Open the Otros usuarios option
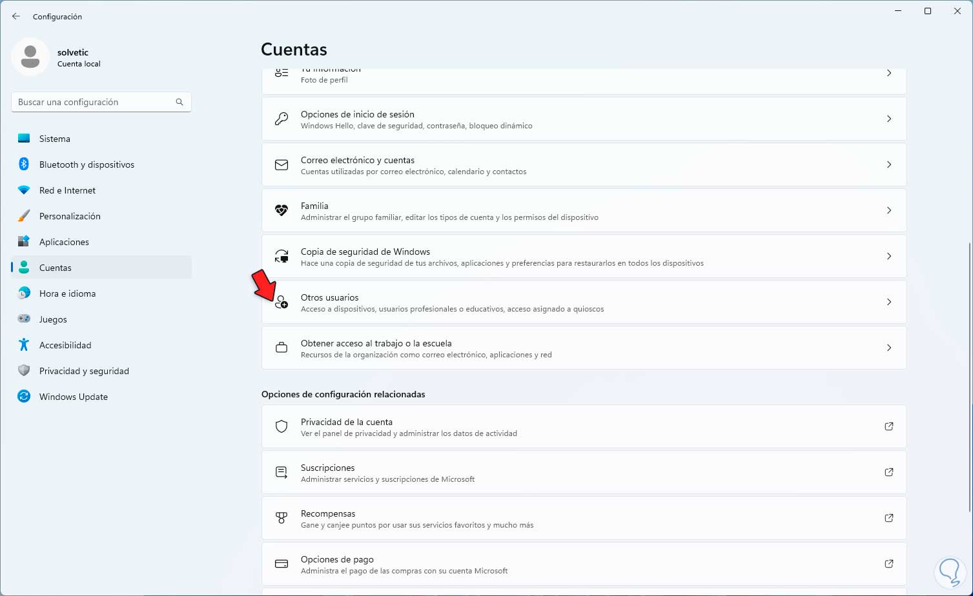This screenshot has height=596, width=973. click(584, 303)
